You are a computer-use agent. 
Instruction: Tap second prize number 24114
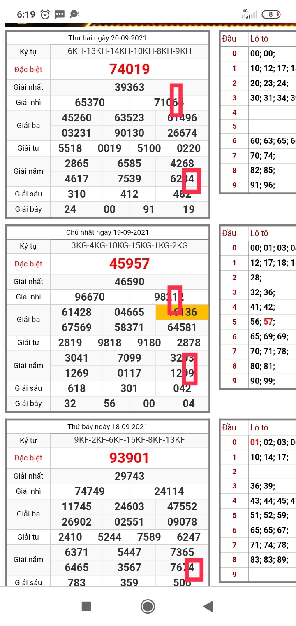[169, 491]
